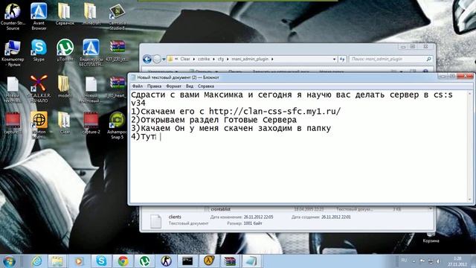Switch to the WinRAR taskbar button

point(230,261)
